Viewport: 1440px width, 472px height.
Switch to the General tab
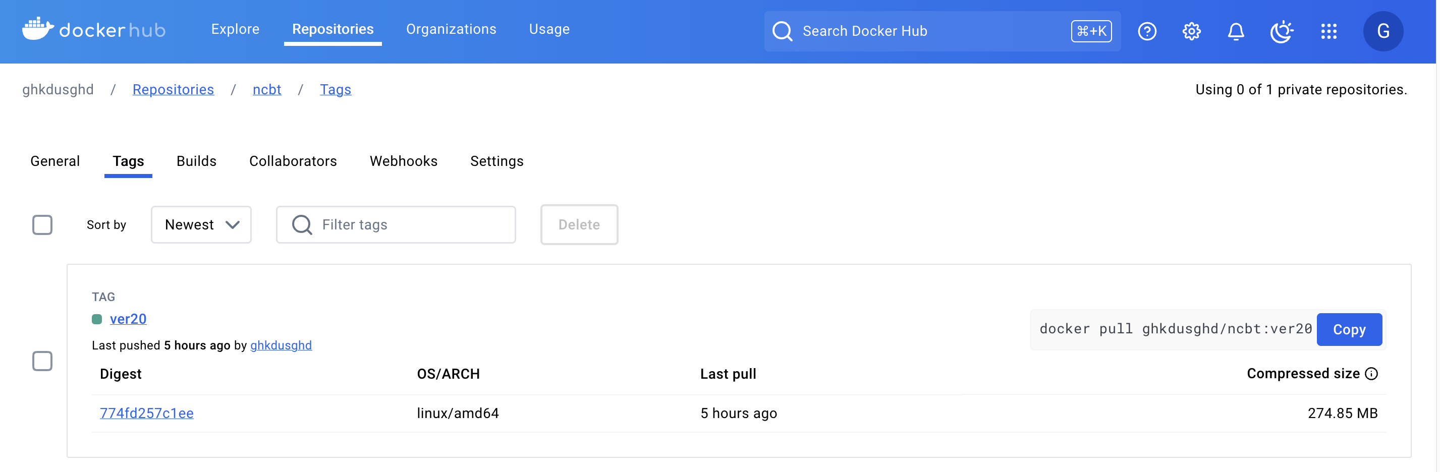tap(55, 161)
